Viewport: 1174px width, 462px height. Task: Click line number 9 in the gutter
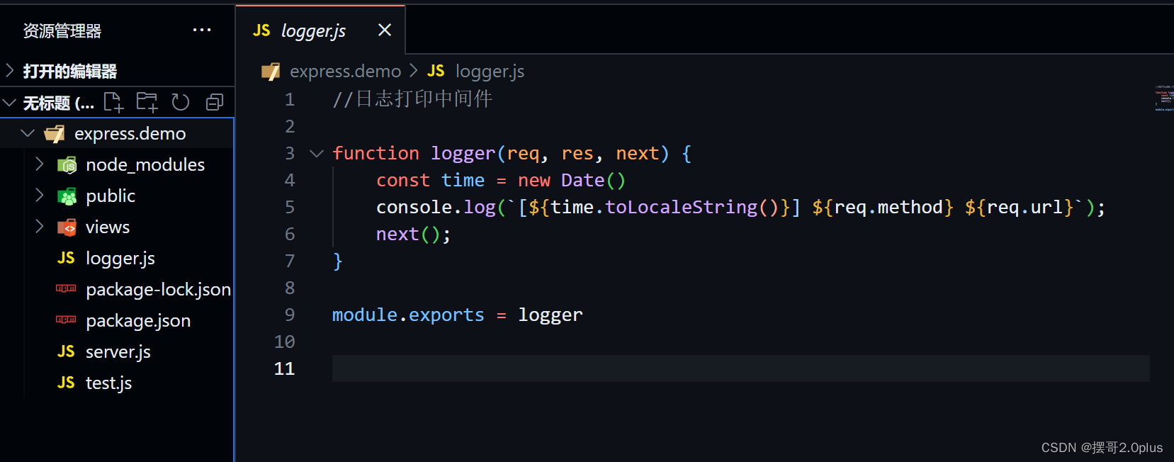click(290, 315)
